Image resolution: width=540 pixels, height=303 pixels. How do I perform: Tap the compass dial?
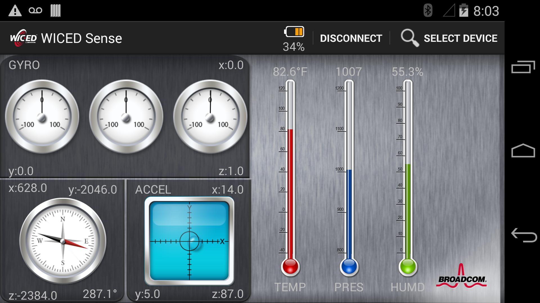click(63, 241)
